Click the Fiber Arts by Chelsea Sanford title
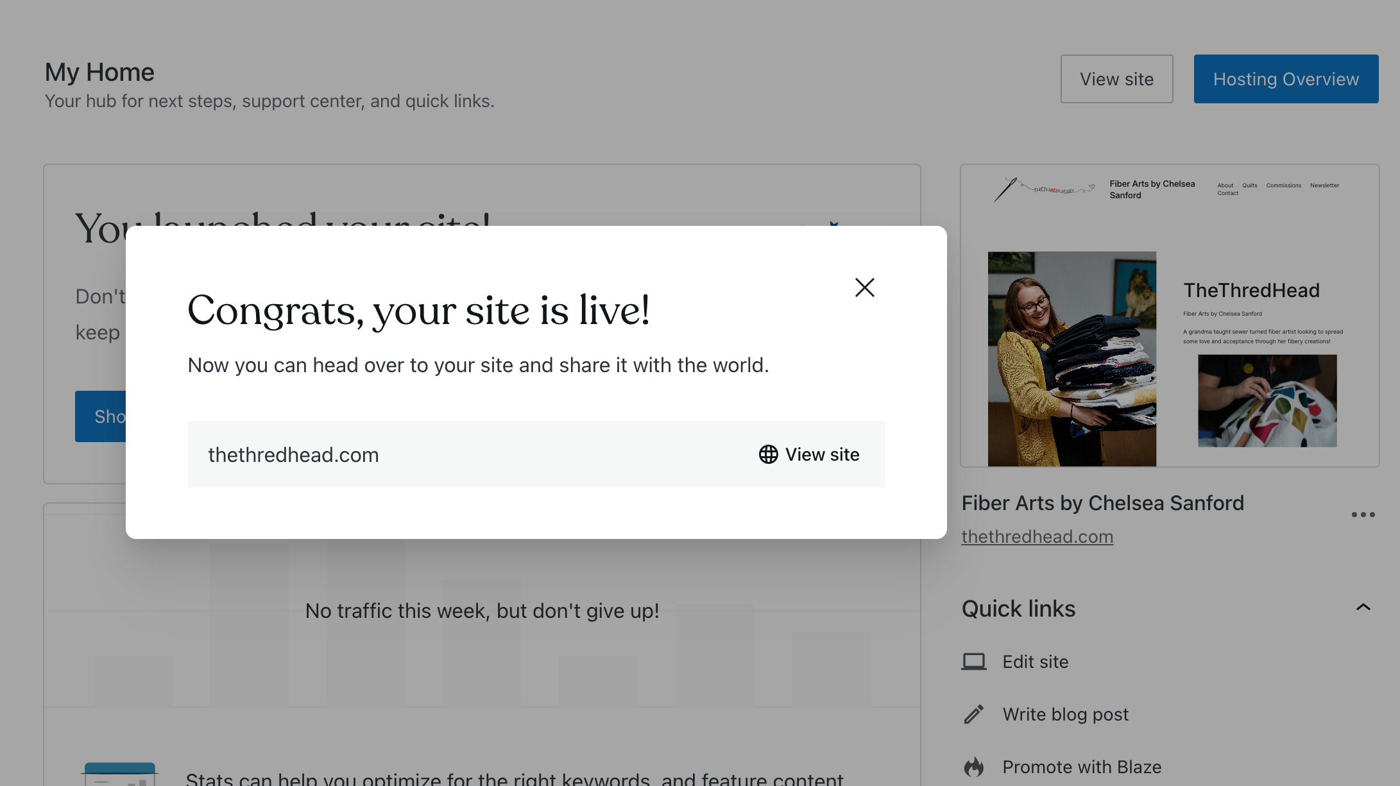The height and width of the screenshot is (786, 1400). pyautogui.click(x=1102, y=503)
